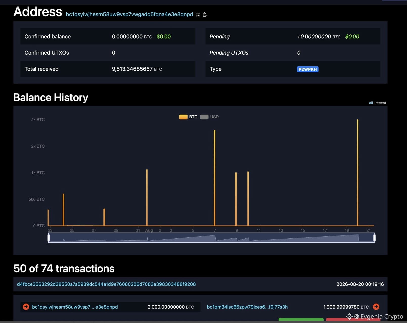Toggle USD series in chart legend

(210, 117)
